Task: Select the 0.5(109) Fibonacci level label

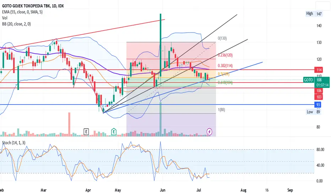Action: pos(223,74)
